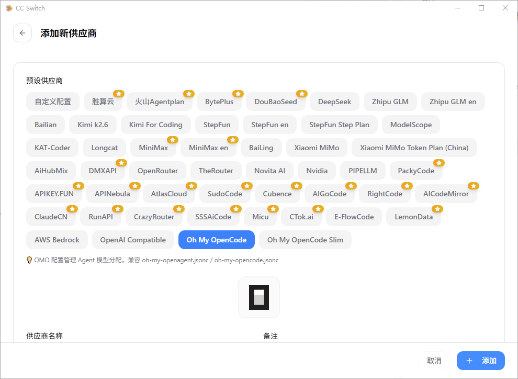Choose the Nvidia preset

[317, 171]
